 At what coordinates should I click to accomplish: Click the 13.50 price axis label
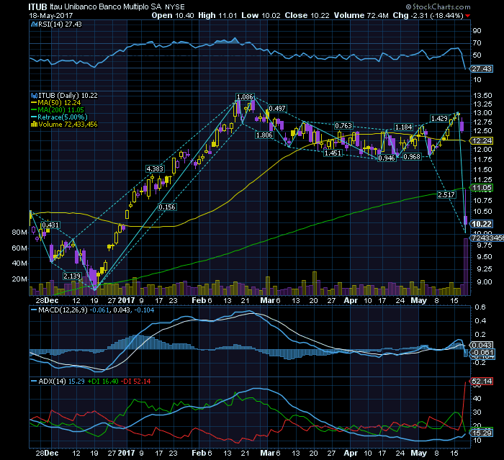482,96
